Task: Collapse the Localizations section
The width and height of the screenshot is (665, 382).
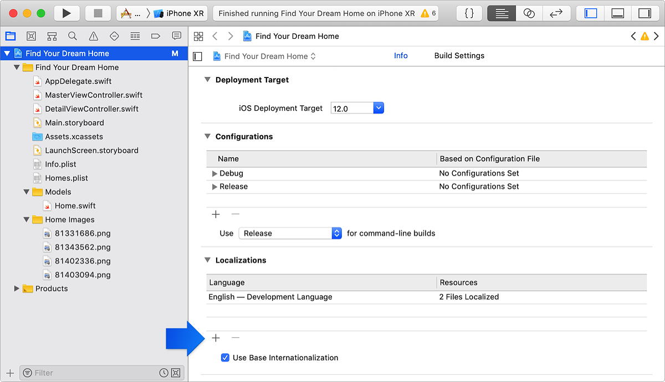Action: [207, 260]
